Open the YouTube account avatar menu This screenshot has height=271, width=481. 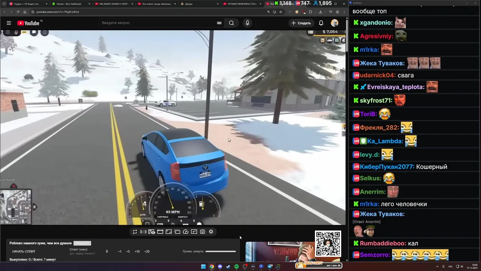(x=334, y=23)
